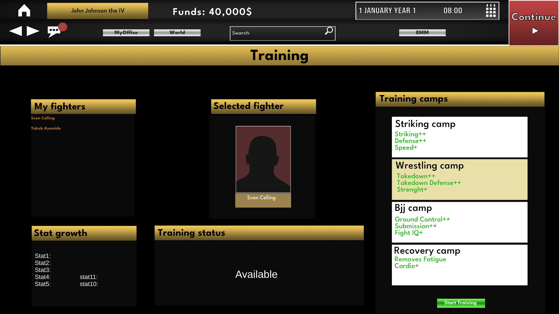The width and height of the screenshot is (559, 314).
Task: Open the messages speech bubble icon
Action: point(54,31)
